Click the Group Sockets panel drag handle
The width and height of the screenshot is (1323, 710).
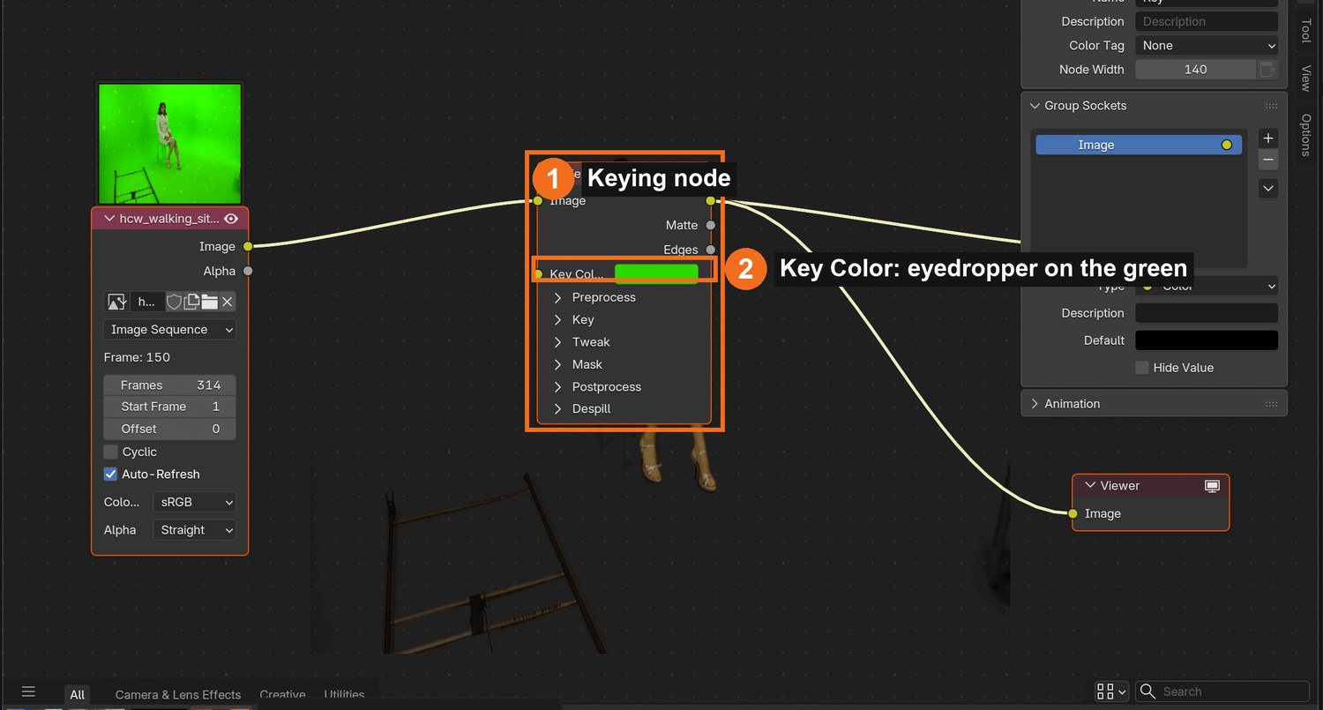pos(1271,106)
